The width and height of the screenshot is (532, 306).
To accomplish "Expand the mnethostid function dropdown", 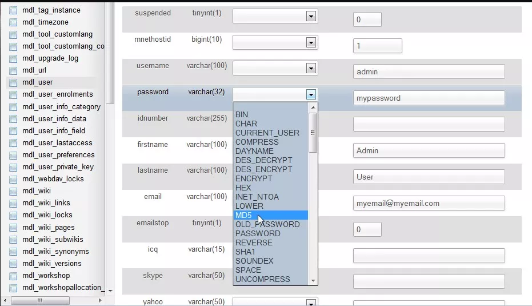I will (x=275, y=42).
